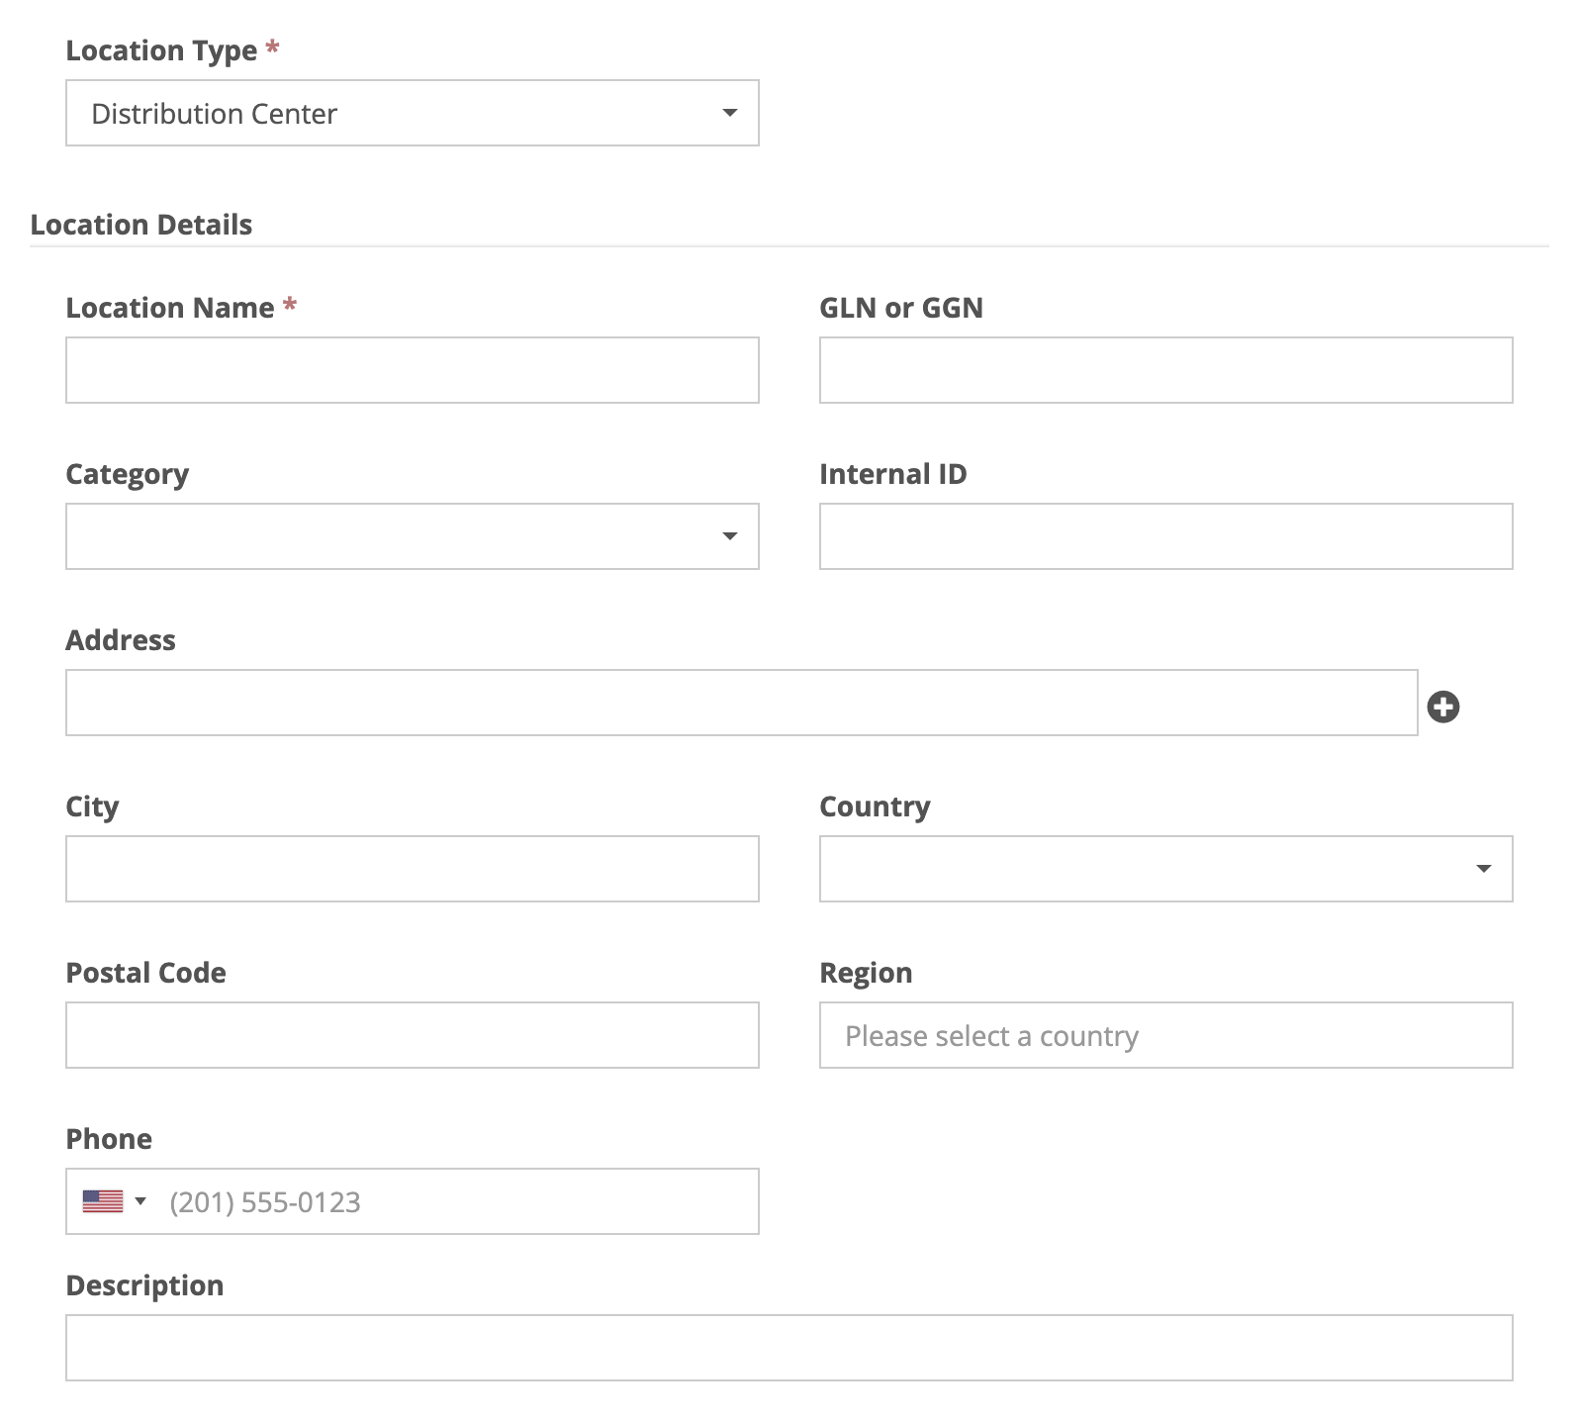Focus the Address text box
This screenshot has height=1423, width=1577.
[x=742, y=703]
